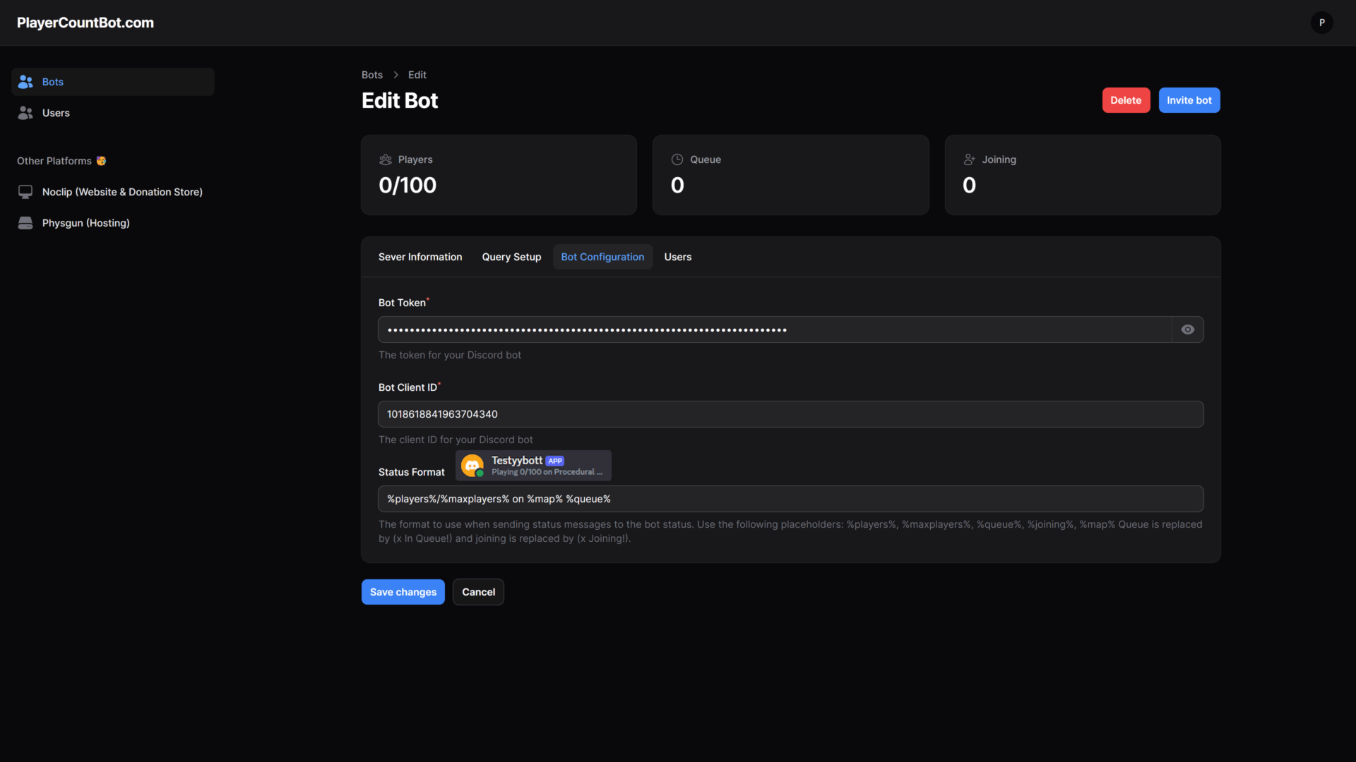This screenshot has height=762, width=1356.
Task: Switch to the Query Setup tab
Action: click(511, 257)
